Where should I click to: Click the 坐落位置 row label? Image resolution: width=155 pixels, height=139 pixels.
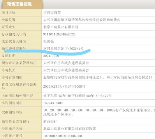click(x=8, y=20)
